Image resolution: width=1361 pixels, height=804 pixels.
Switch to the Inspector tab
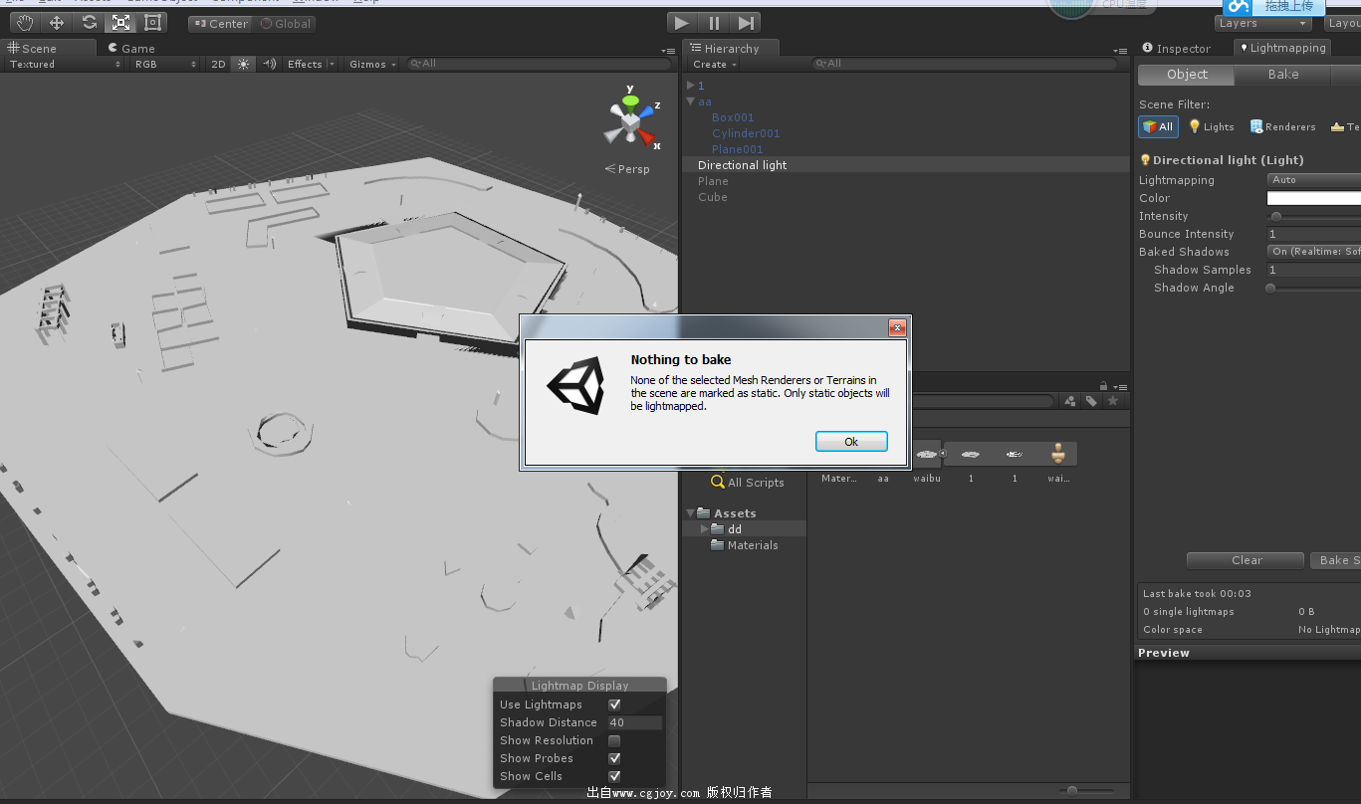point(1176,48)
